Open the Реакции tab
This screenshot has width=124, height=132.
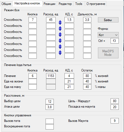click(49, 4)
